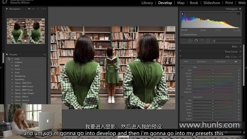
Task: Activate the Red Eye Correction tool
Action: [x=196, y=41]
